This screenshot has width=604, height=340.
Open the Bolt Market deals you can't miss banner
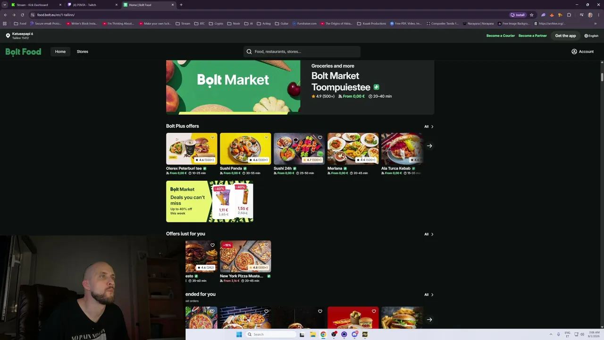(210, 202)
